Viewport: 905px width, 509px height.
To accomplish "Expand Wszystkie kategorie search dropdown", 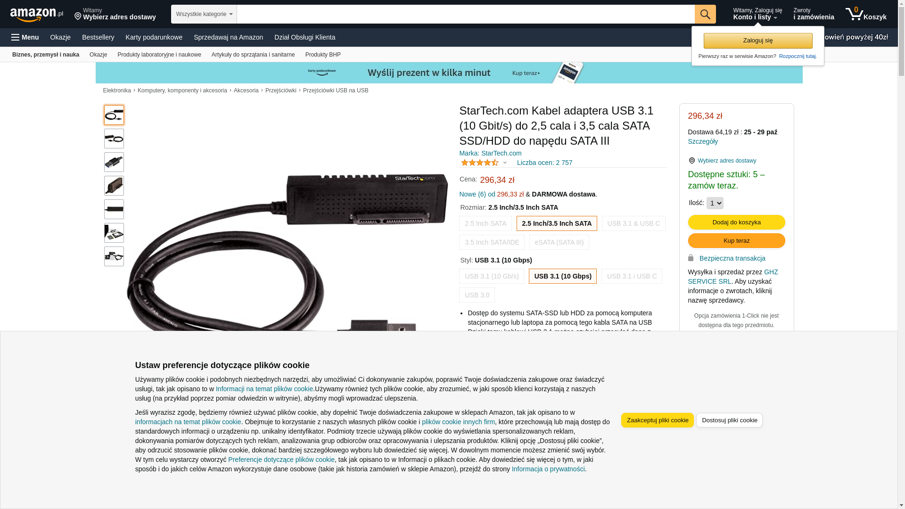I will coord(204,14).
